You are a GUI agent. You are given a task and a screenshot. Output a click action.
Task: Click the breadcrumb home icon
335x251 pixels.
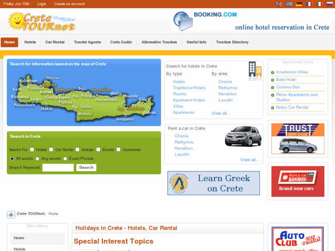point(11,215)
